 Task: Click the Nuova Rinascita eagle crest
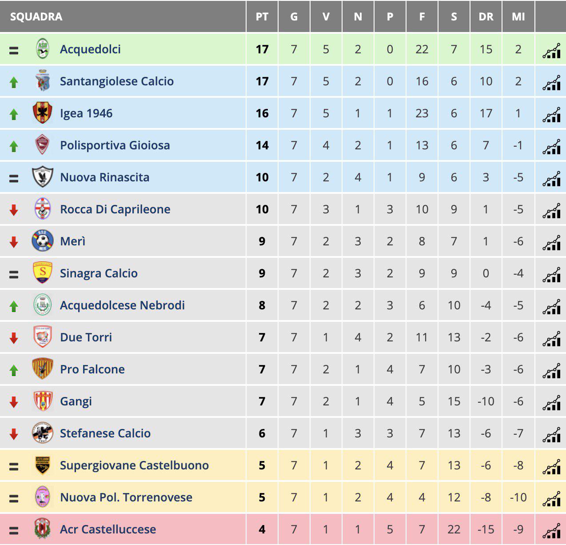coord(43,177)
